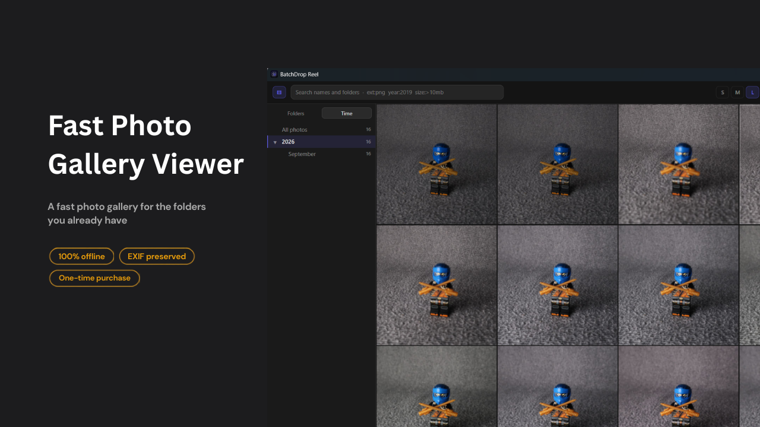This screenshot has height=427, width=760.
Task: Open the third thumbnail in top row
Action: pyautogui.click(x=679, y=164)
